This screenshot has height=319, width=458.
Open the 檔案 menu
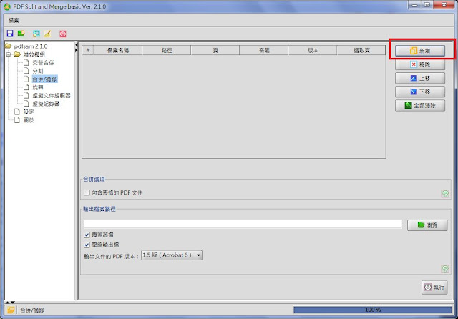[14, 20]
